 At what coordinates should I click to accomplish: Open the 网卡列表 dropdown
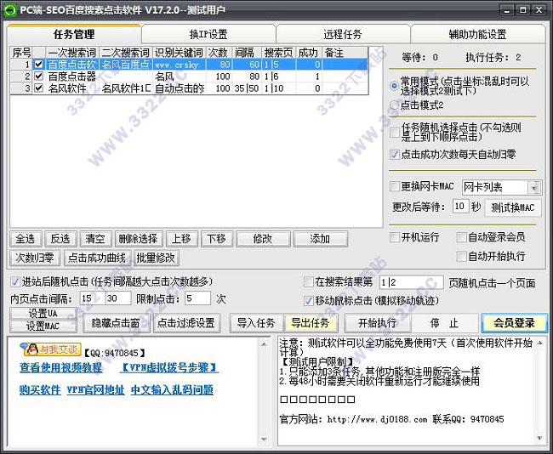point(533,187)
